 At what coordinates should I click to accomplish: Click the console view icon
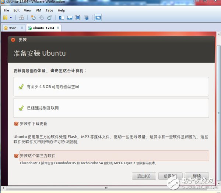tap(98, 18)
